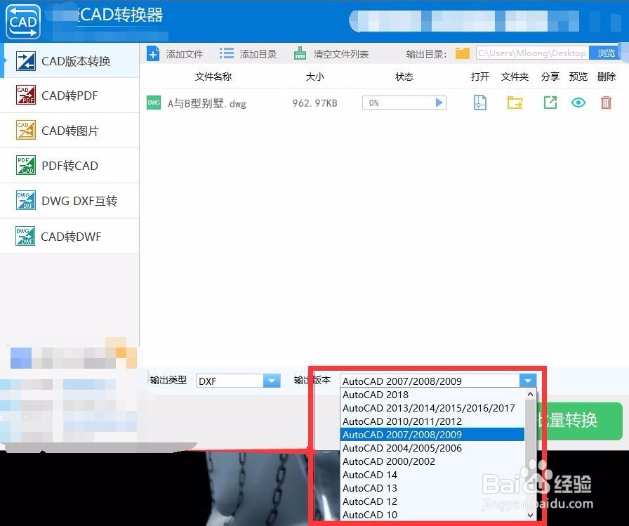
Task: Click the share icon for A与B型别墅.dwg
Action: pos(550,103)
